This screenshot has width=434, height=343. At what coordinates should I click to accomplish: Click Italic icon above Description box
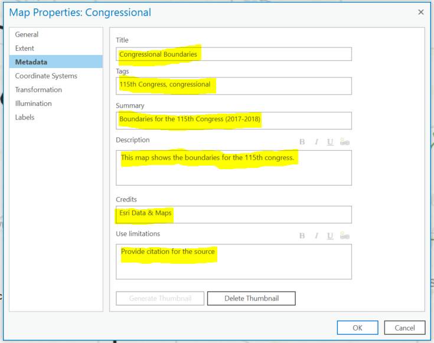pos(316,142)
